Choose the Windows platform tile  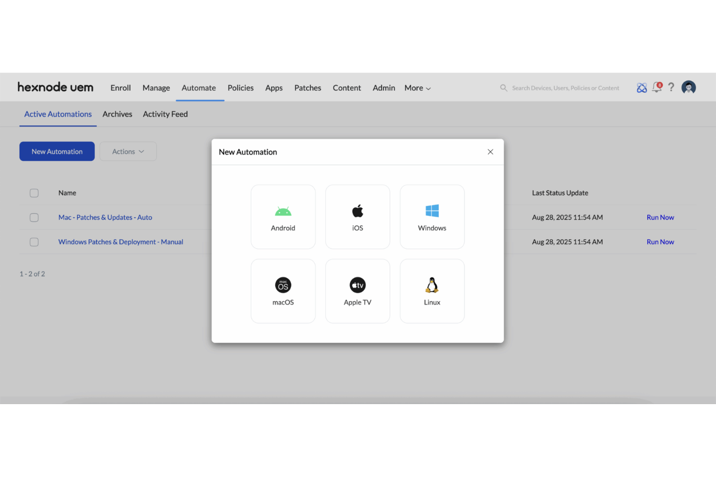(x=432, y=217)
